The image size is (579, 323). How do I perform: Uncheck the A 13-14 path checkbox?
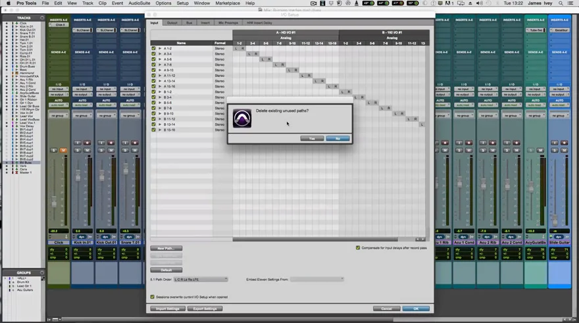click(x=153, y=81)
